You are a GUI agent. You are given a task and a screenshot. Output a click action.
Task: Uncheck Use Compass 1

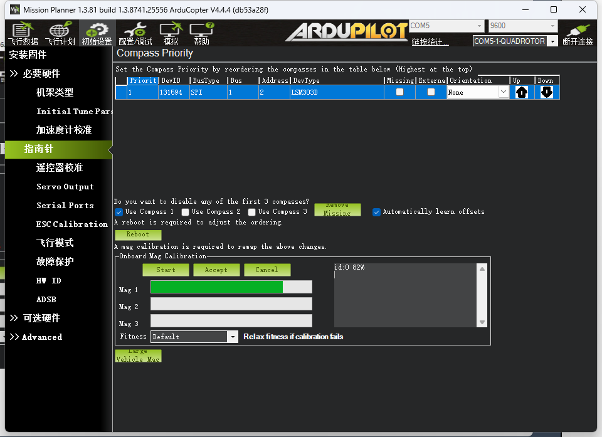click(119, 212)
